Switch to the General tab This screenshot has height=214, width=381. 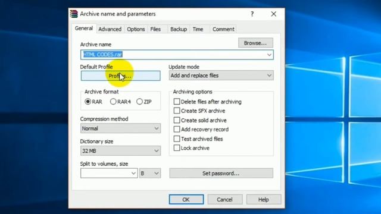tap(84, 29)
